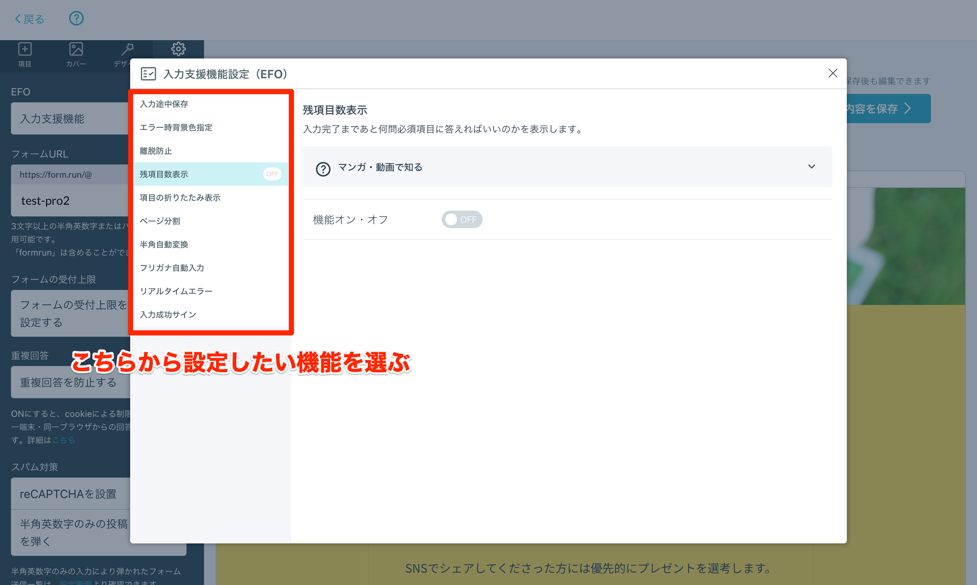
Task: Click question icon beside マンガ・動画で知る
Action: (x=323, y=168)
